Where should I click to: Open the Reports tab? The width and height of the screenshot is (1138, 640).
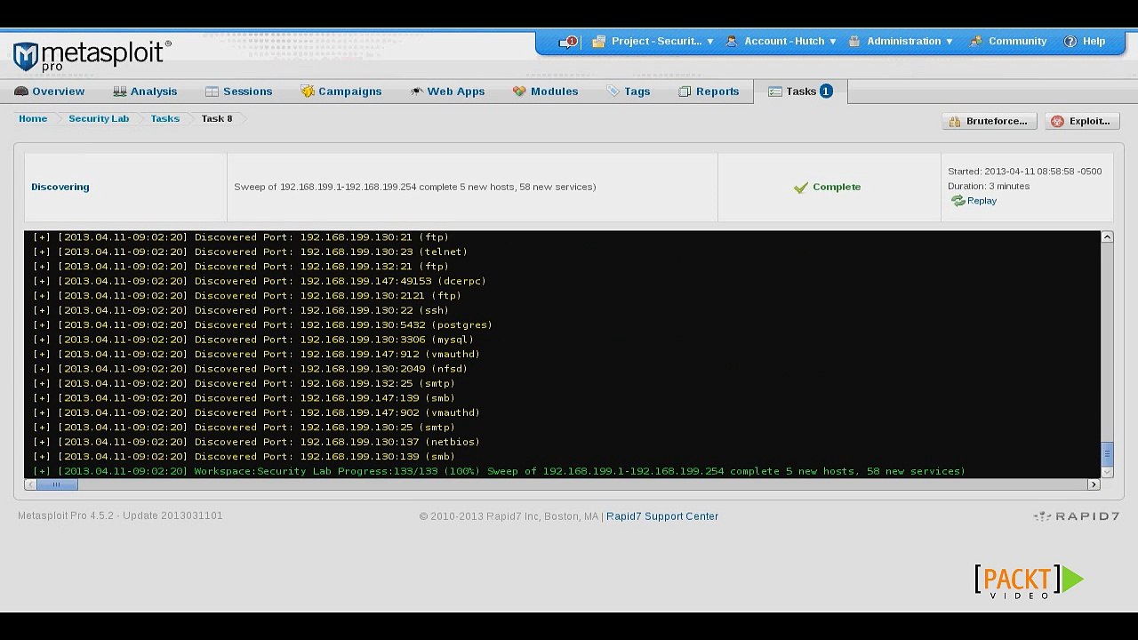click(709, 92)
